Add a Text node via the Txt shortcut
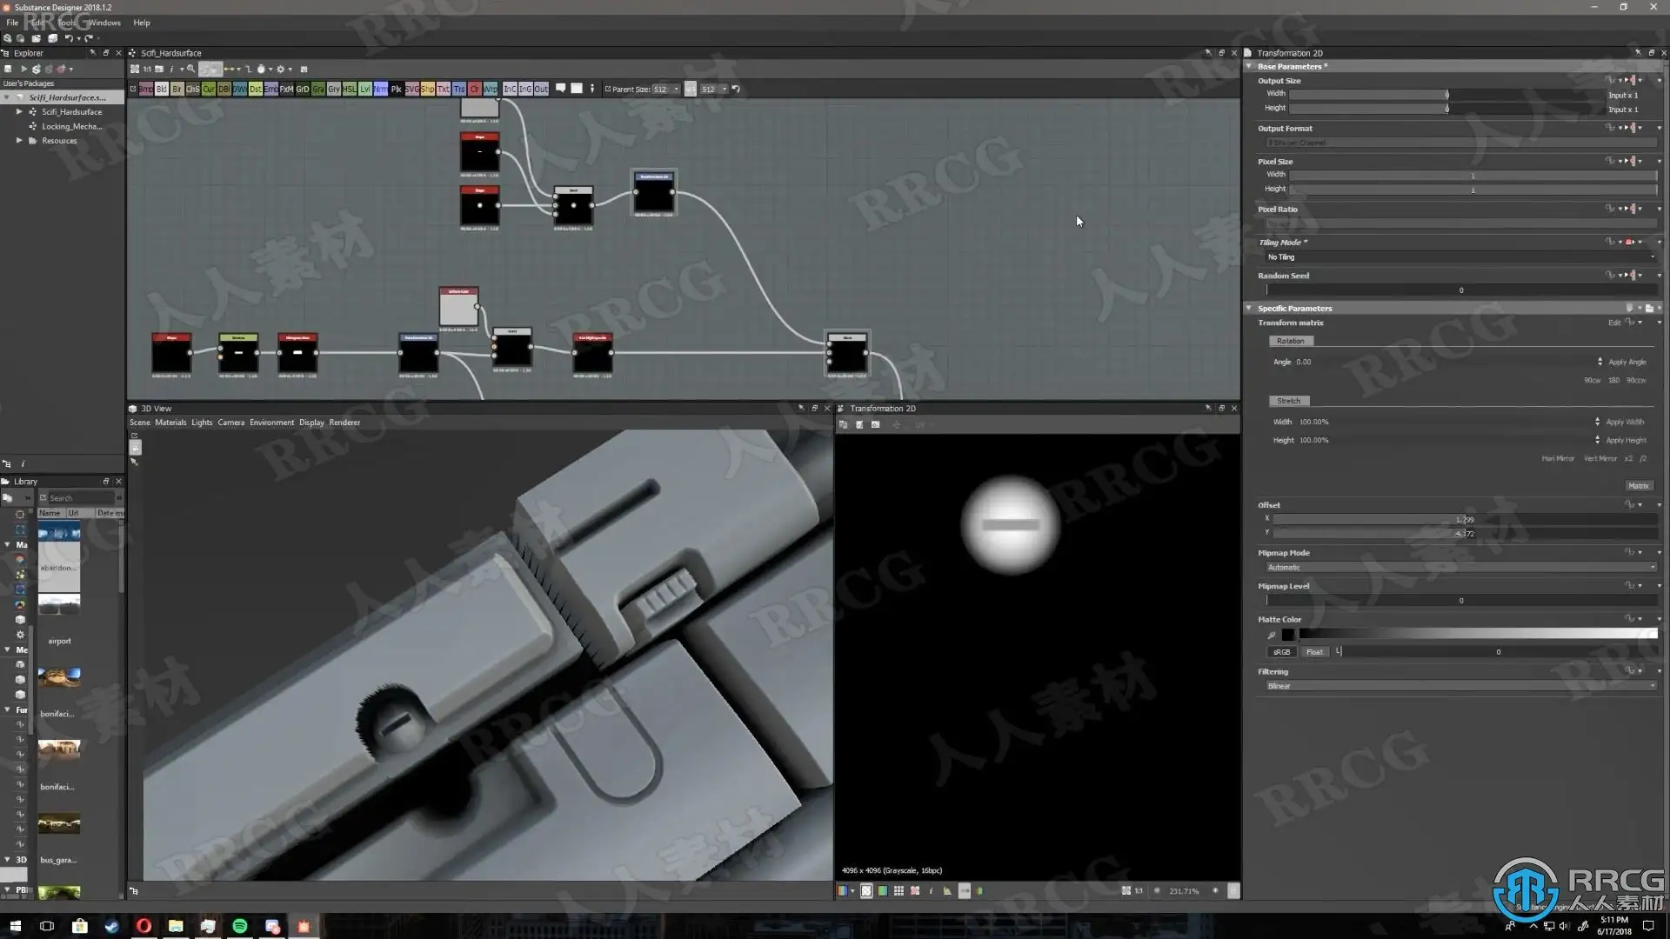This screenshot has width=1670, height=939. (444, 89)
